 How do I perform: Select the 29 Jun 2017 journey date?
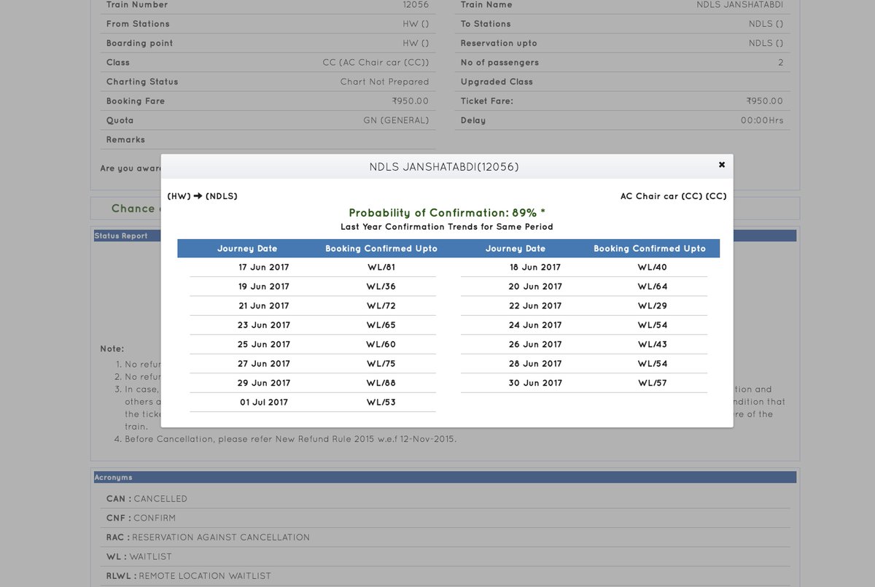(264, 383)
